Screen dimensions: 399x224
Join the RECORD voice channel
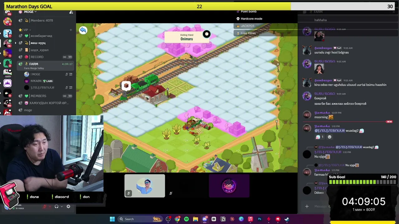37,57
